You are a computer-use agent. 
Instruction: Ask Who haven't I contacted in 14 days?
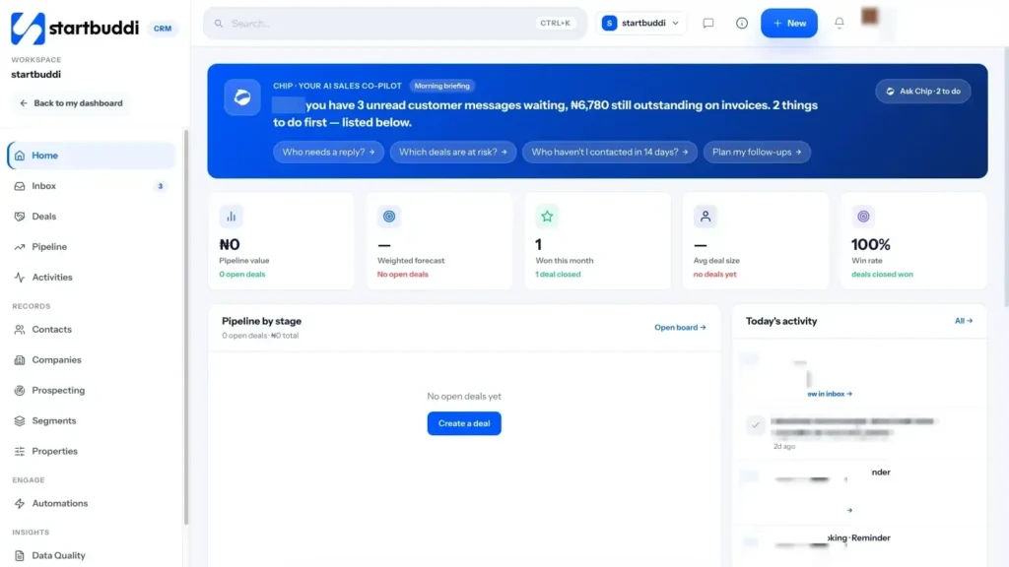(609, 152)
